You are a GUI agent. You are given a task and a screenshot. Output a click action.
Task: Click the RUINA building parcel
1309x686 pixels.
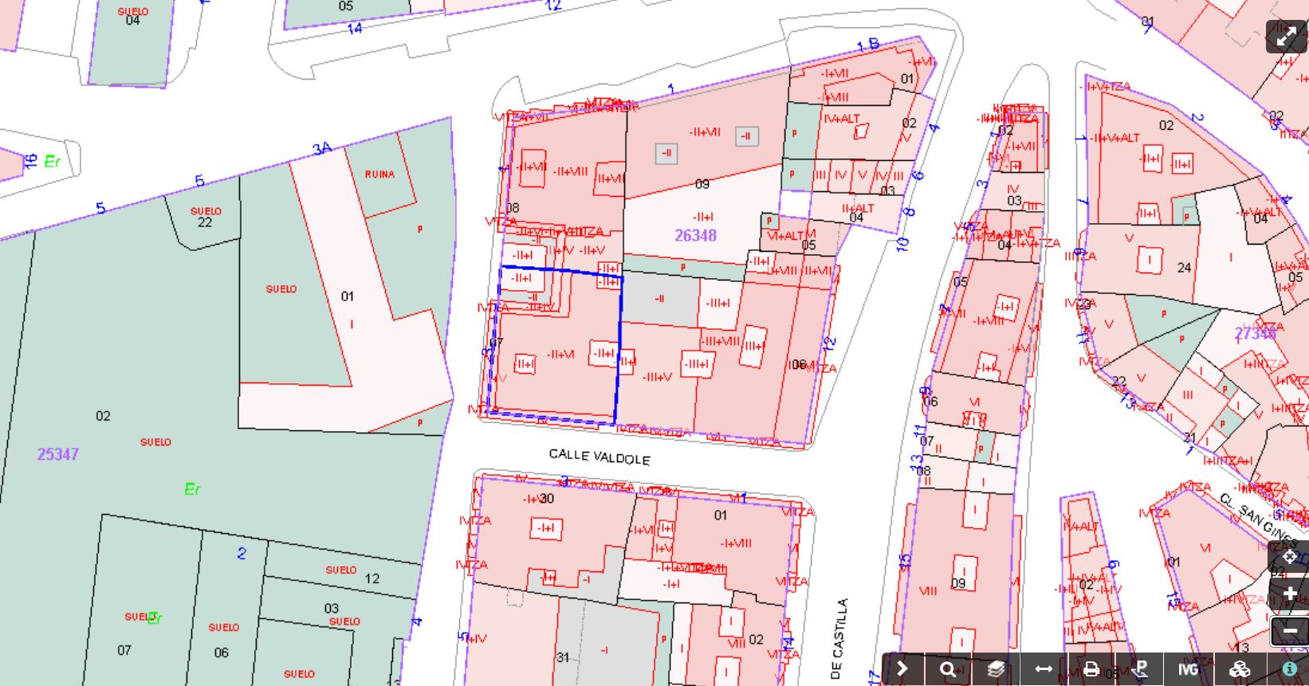[379, 174]
